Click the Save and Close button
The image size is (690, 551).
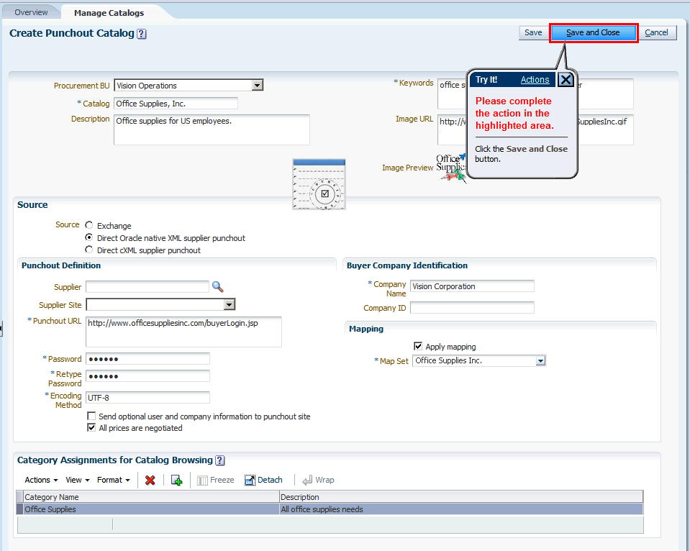click(x=593, y=32)
